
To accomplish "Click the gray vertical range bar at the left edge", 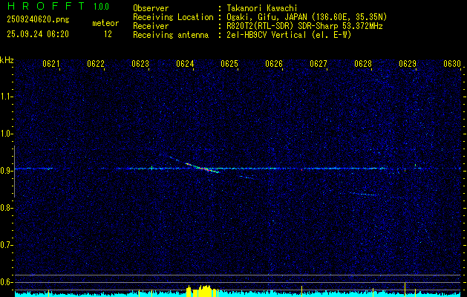I will [x=14, y=172].
